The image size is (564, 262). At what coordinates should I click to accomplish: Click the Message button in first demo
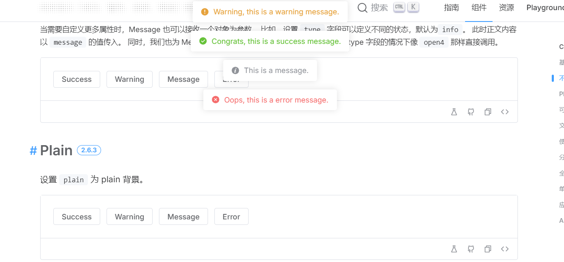(x=183, y=79)
